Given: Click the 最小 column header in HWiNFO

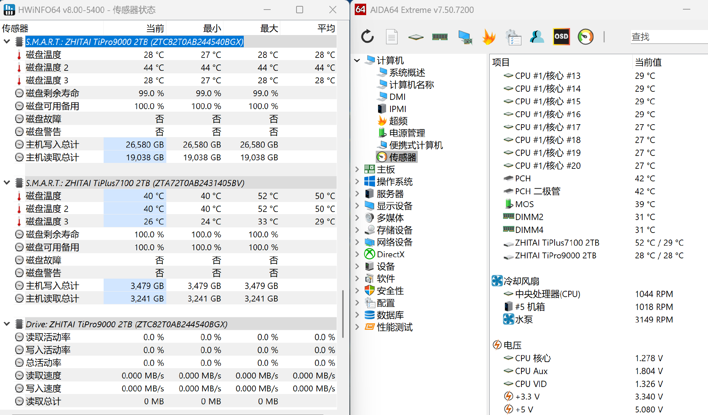Looking at the screenshot, I should pyautogui.click(x=212, y=28).
